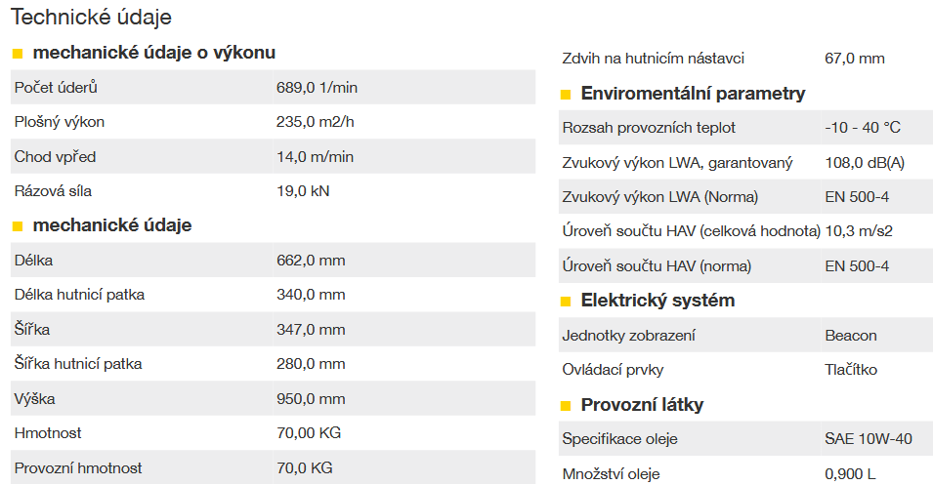Click the Výška 950,0 mm row
Screen dimensions: 933x485
pyautogui.click(x=274, y=398)
